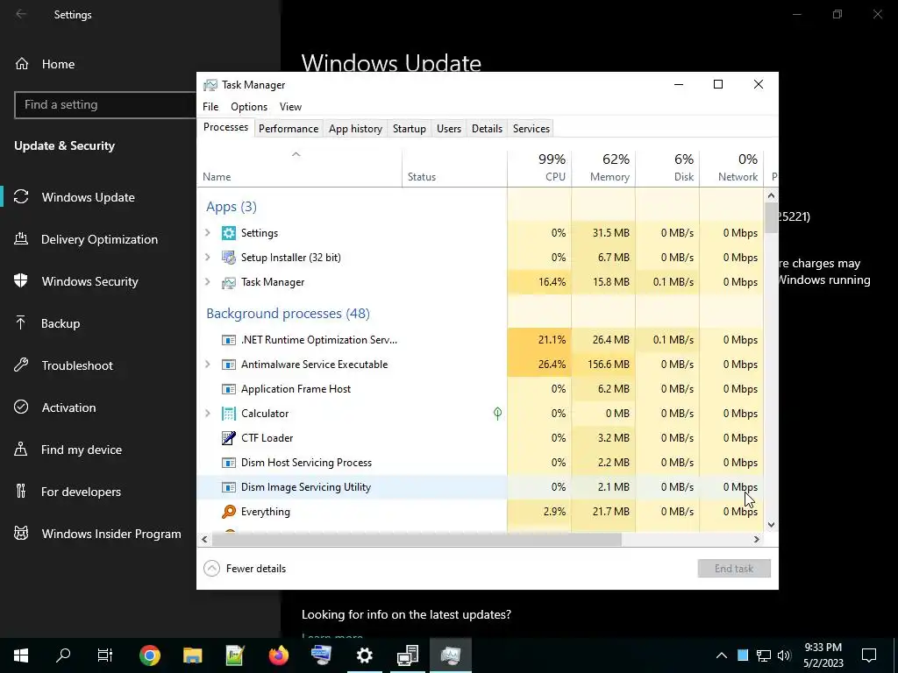The height and width of the screenshot is (673, 898).
Task: Click the Find my device icon
Action: tap(21, 449)
